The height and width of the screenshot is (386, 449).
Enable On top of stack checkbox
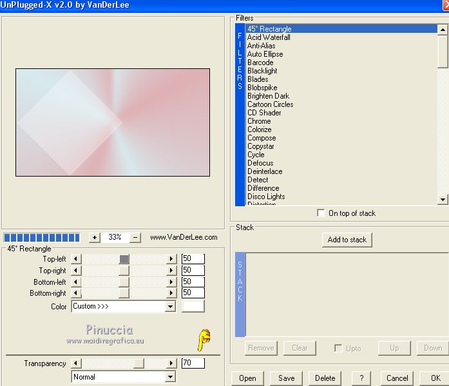pyautogui.click(x=321, y=213)
